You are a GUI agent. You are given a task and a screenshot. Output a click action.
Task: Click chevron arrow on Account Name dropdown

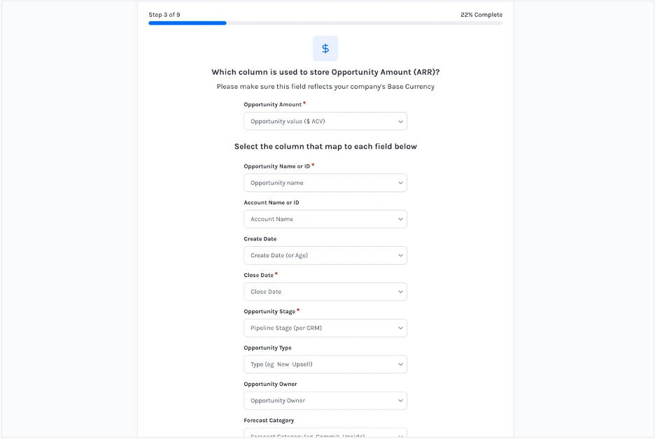tap(400, 219)
